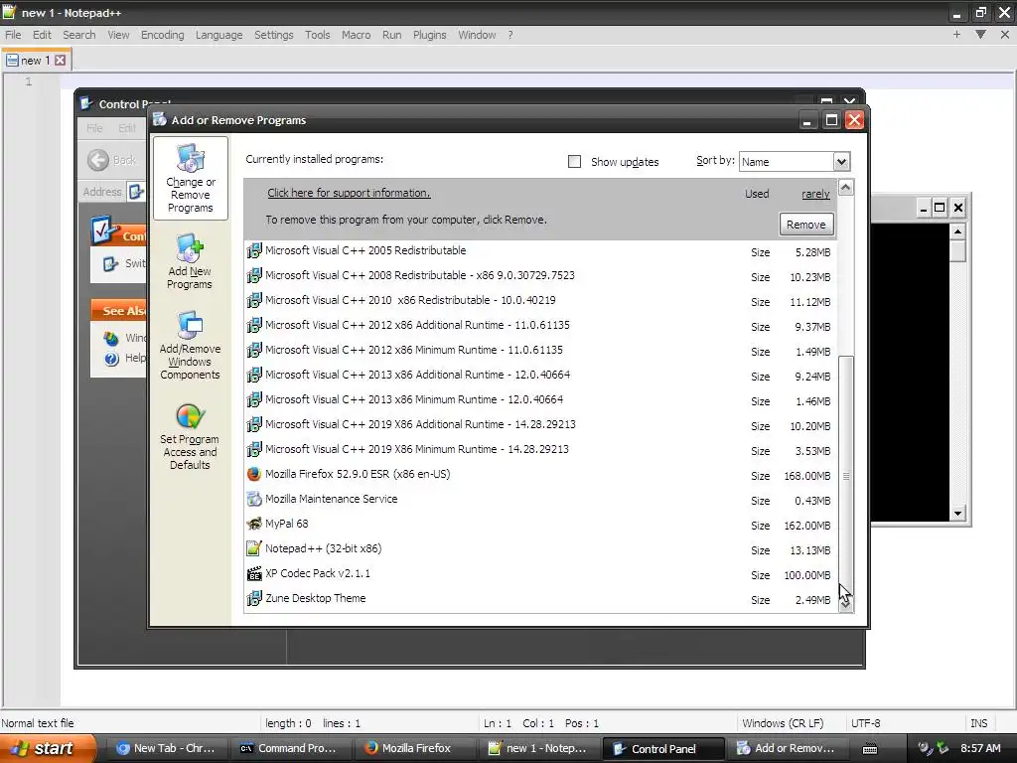Click the Zune Desktop Theme program icon
Image resolution: width=1017 pixels, height=763 pixels.
click(254, 598)
